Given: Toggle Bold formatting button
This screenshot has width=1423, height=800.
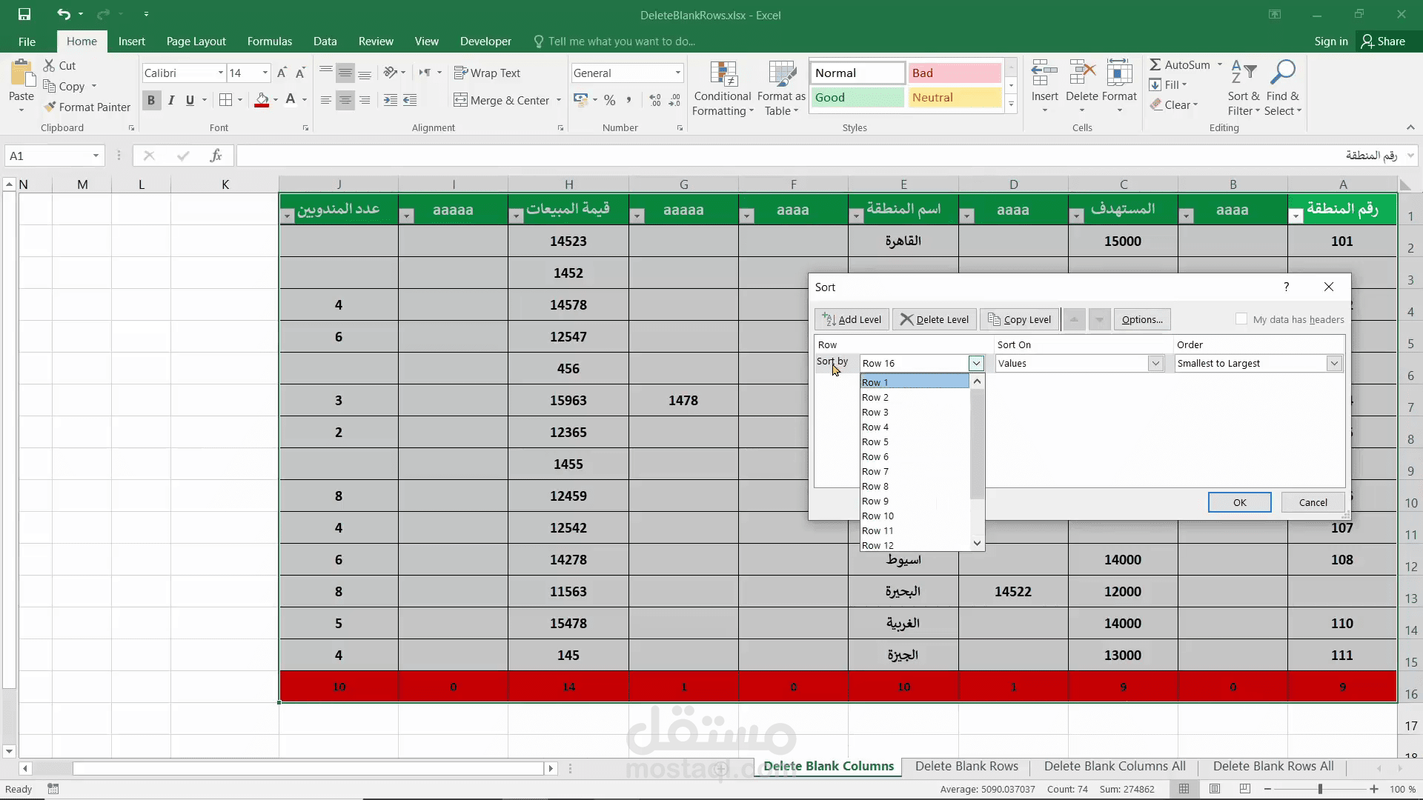Looking at the screenshot, I should pos(151,100).
